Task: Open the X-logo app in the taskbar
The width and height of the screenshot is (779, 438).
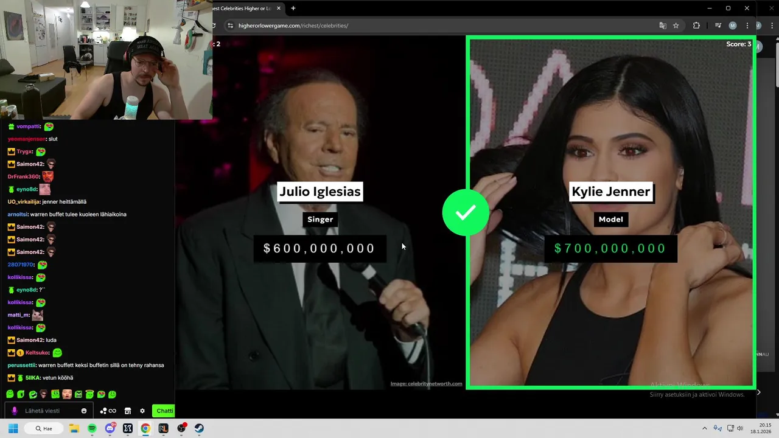Action: [x=128, y=428]
